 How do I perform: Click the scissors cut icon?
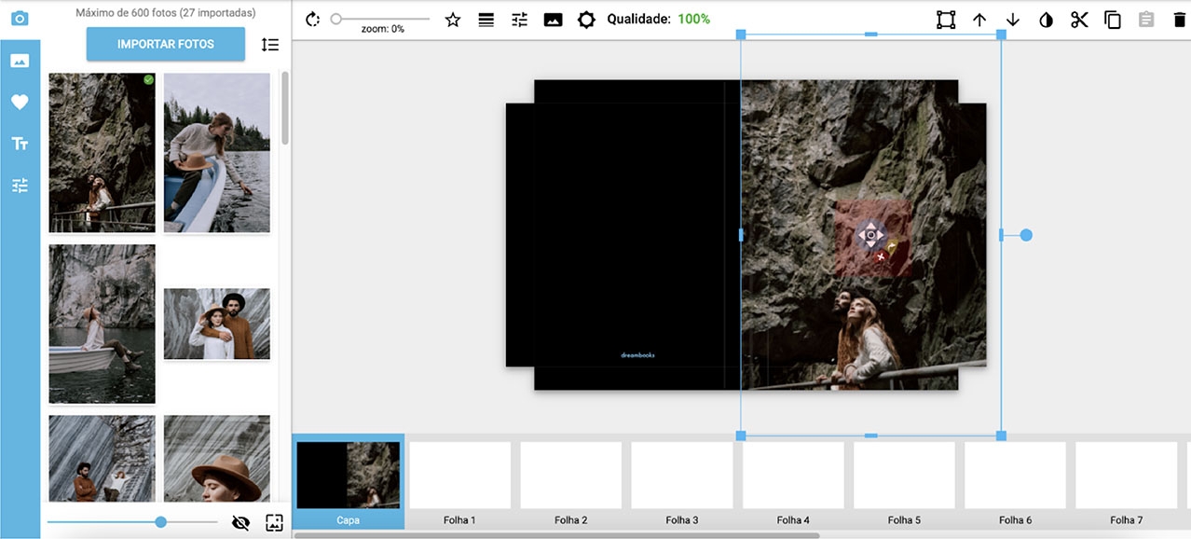point(1079,20)
